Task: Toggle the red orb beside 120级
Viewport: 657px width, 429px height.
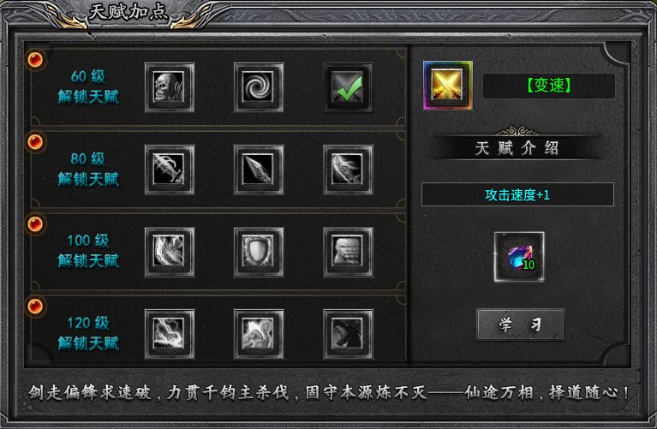Action: coord(35,306)
